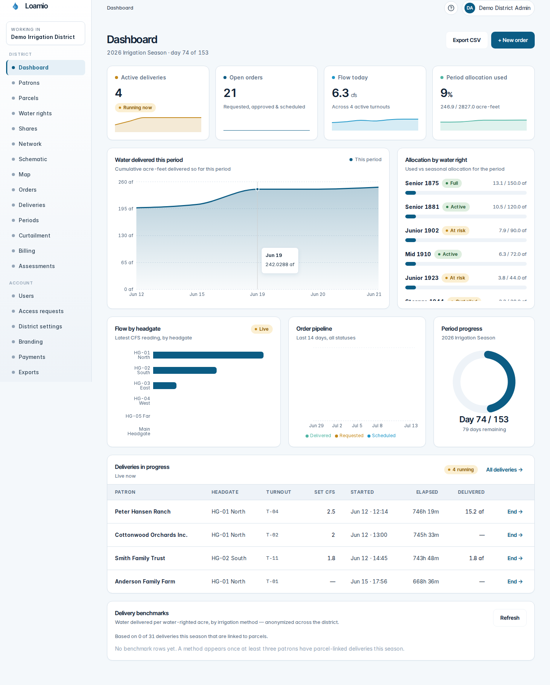Open the Billing section
The image size is (550, 685).
(x=46, y=251)
